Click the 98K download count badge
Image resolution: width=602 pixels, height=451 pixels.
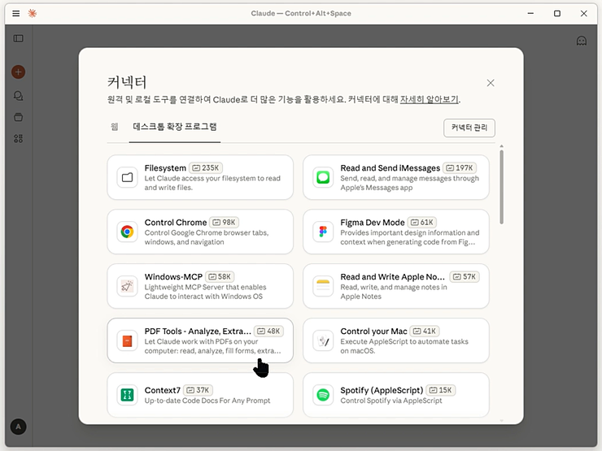(x=225, y=223)
